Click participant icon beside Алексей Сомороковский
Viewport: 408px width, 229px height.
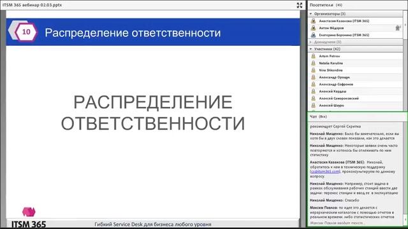pos(313,98)
